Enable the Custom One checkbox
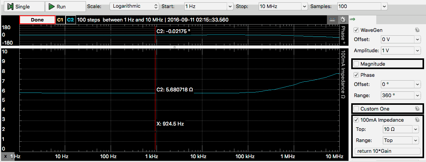426x162 pixels. point(357,109)
